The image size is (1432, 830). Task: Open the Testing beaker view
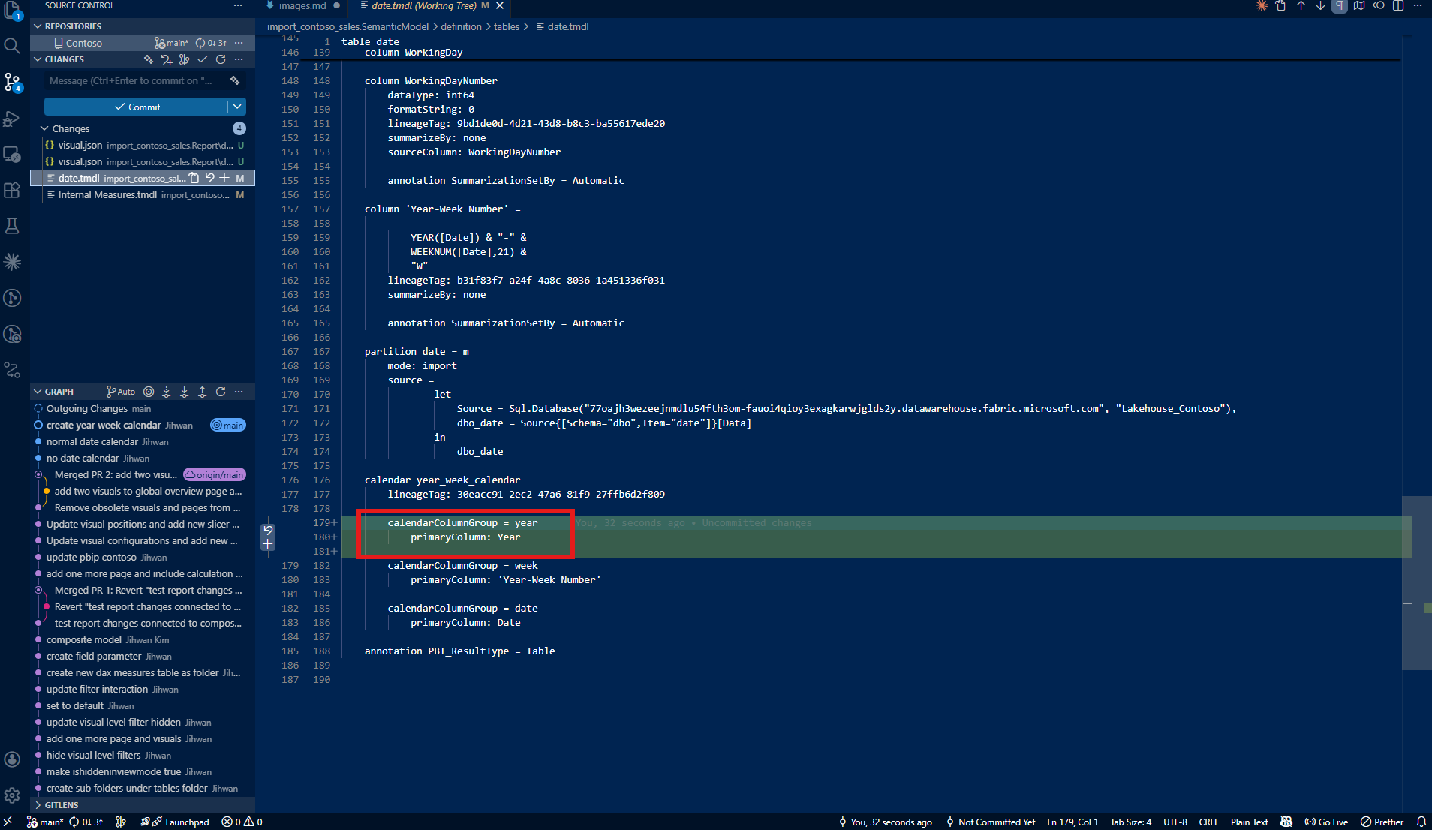(x=12, y=226)
